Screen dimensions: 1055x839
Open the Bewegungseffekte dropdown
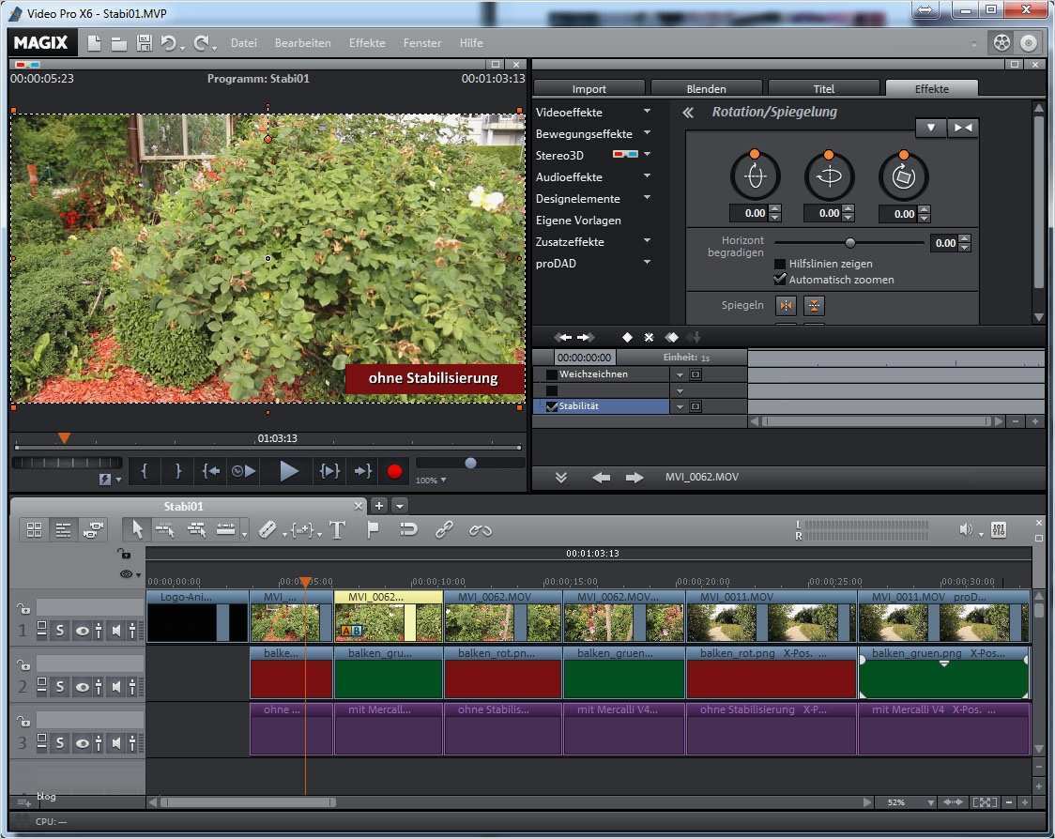648,133
